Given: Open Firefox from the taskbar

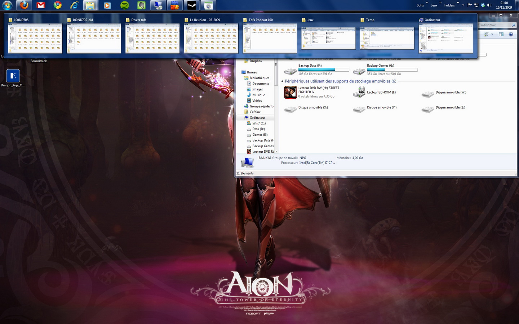Looking at the screenshot, I should (24, 5).
